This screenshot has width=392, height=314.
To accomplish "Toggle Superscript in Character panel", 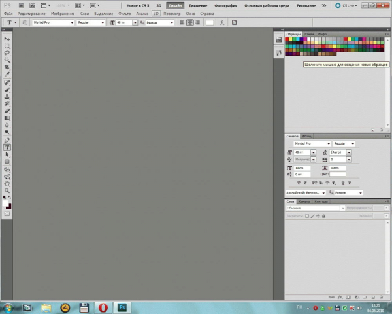I will click(327, 183).
